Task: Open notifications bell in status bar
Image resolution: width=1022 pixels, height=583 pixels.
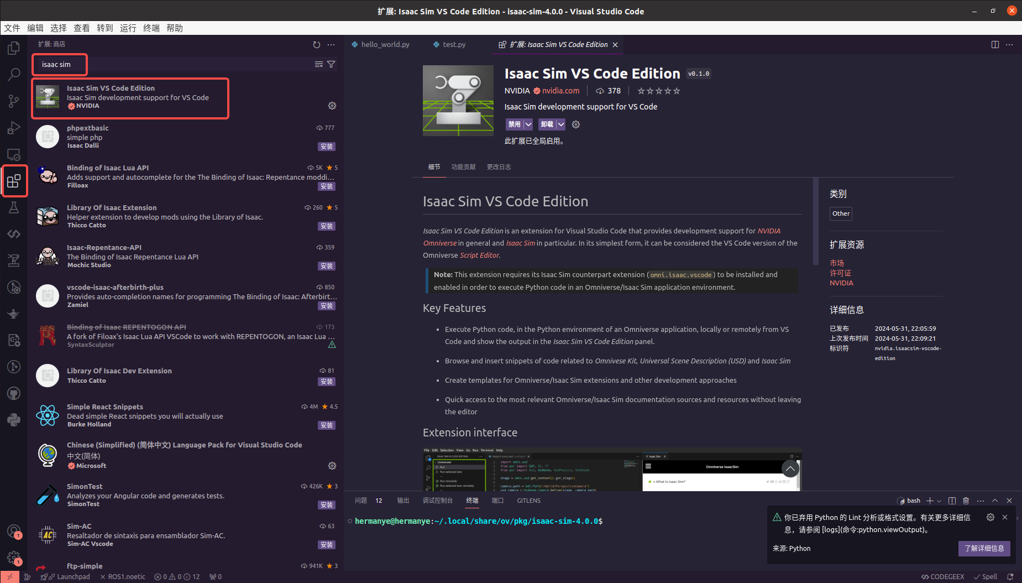Action: coord(1011,576)
